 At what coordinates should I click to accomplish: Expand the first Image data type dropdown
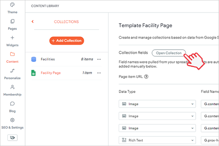click(x=158, y=104)
